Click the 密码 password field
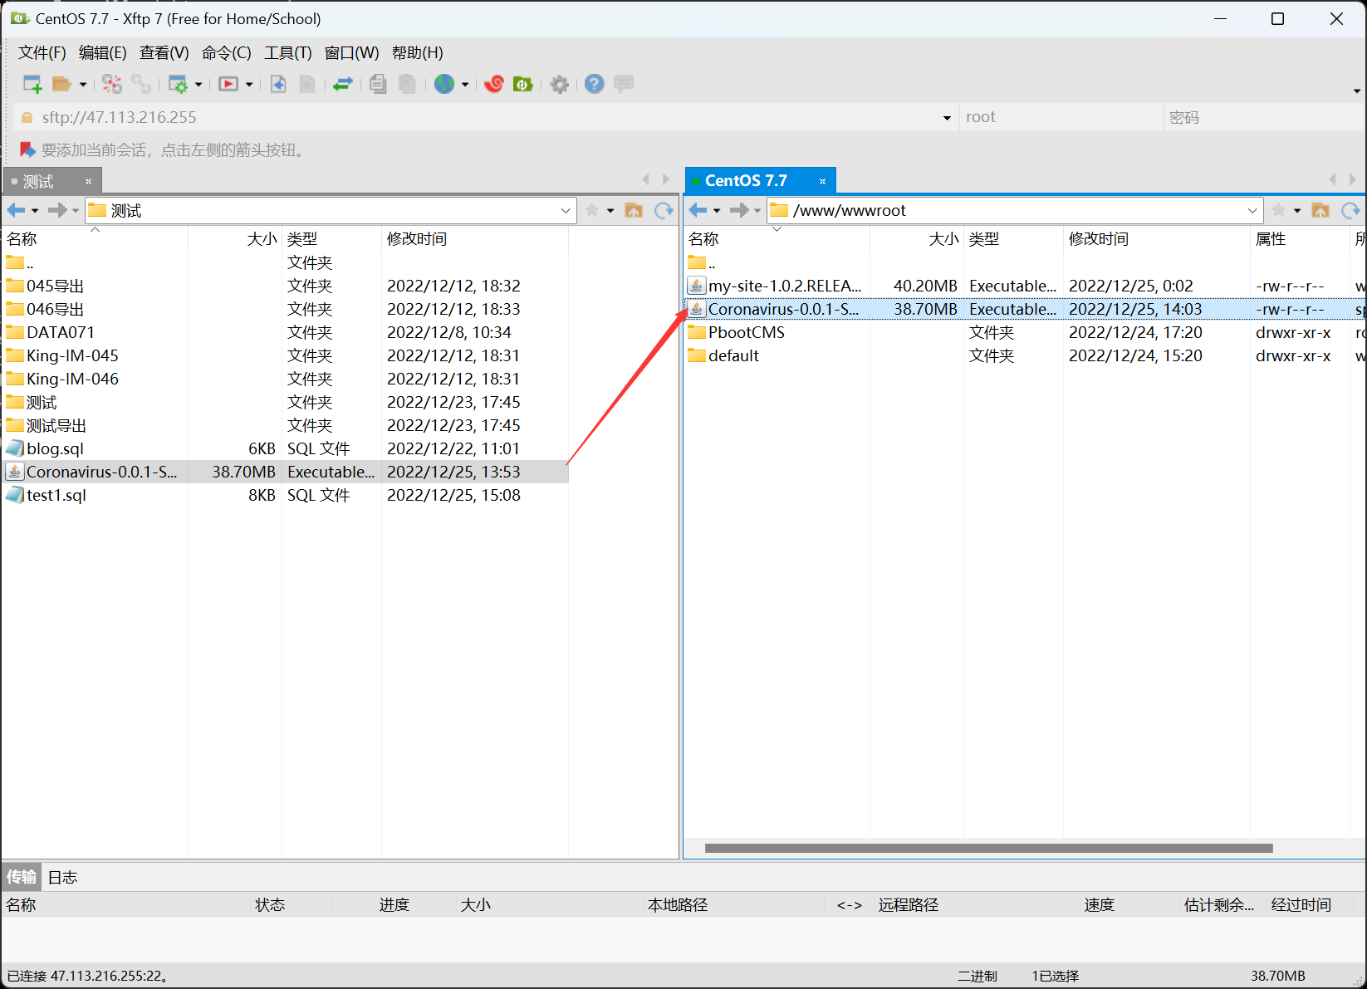1367x989 pixels. point(1264,117)
